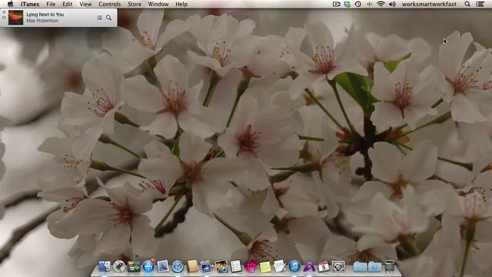Open Spotlight search in menu bar
The image size is (492, 277).
467,4
